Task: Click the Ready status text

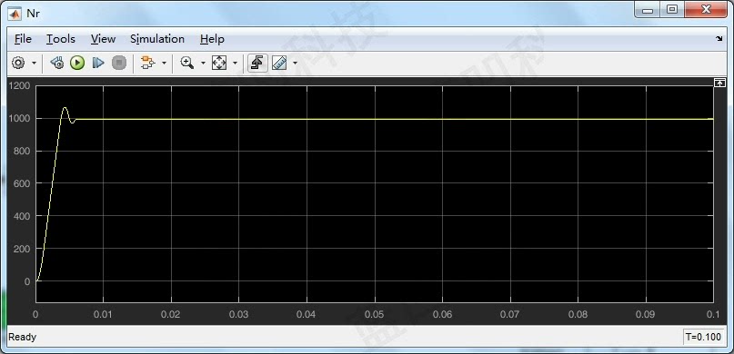Action: (22, 337)
